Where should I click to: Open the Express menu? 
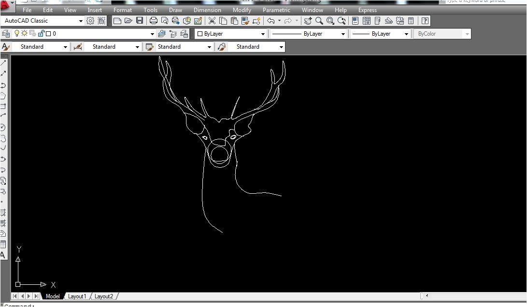[367, 10]
